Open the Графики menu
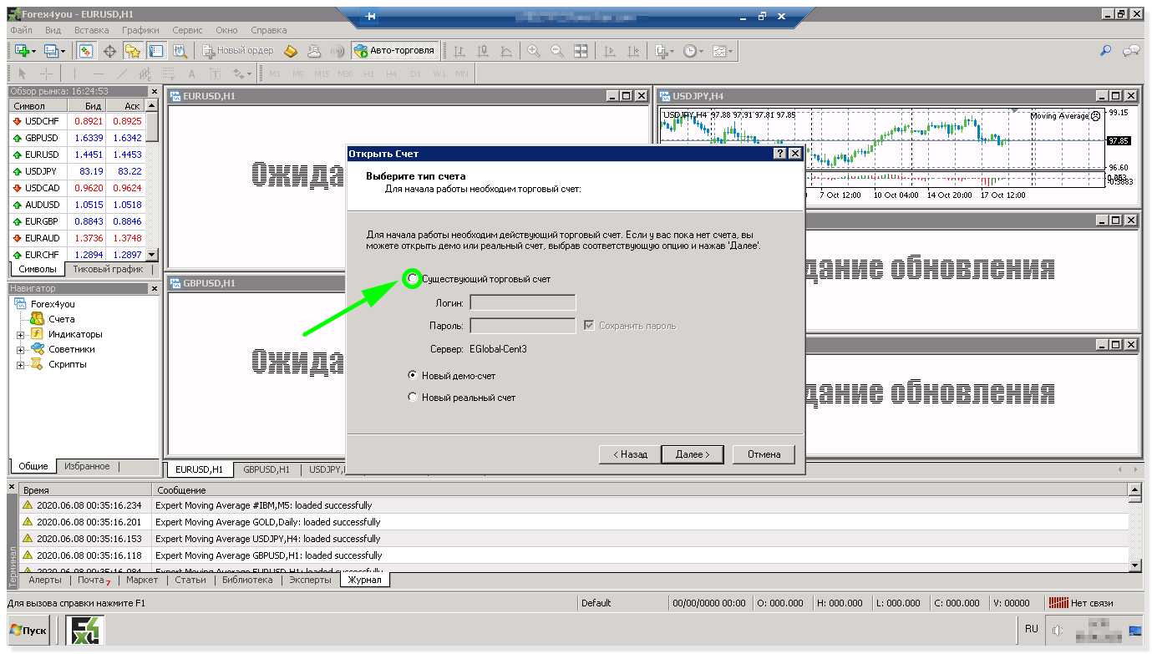 click(x=140, y=30)
